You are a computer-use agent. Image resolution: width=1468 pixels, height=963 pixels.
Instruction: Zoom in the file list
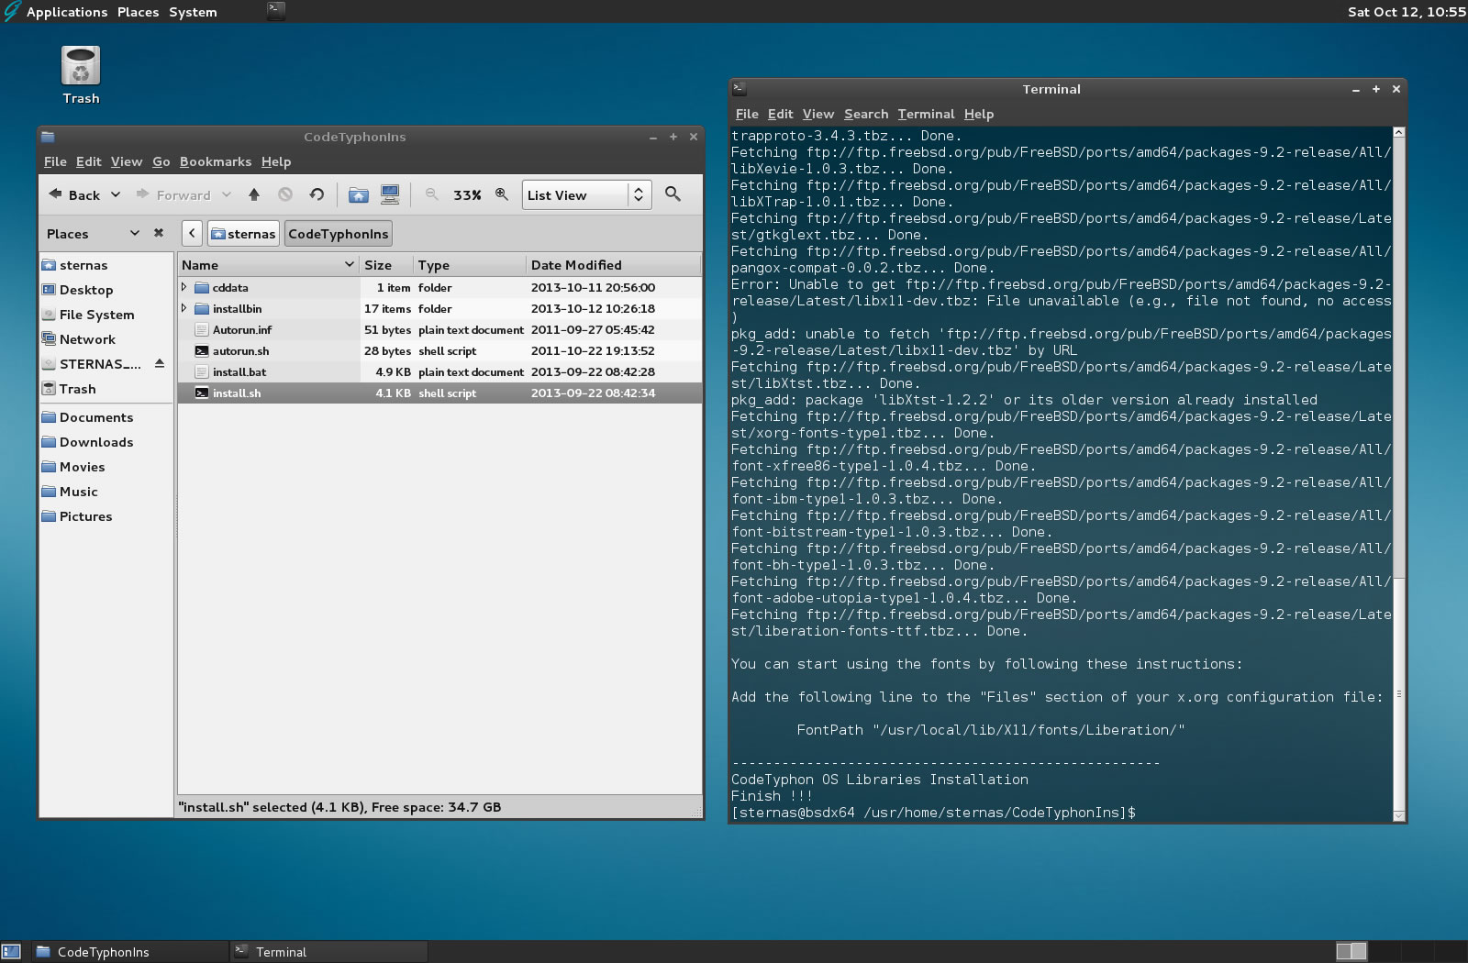tap(502, 194)
